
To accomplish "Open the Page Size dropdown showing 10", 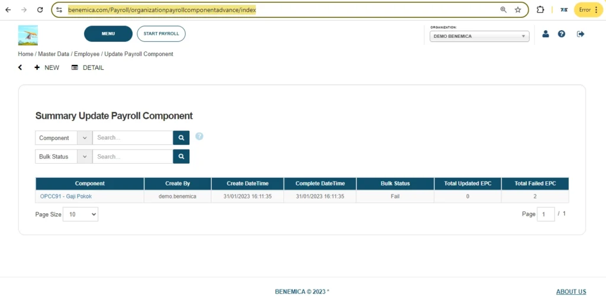I will [80, 214].
